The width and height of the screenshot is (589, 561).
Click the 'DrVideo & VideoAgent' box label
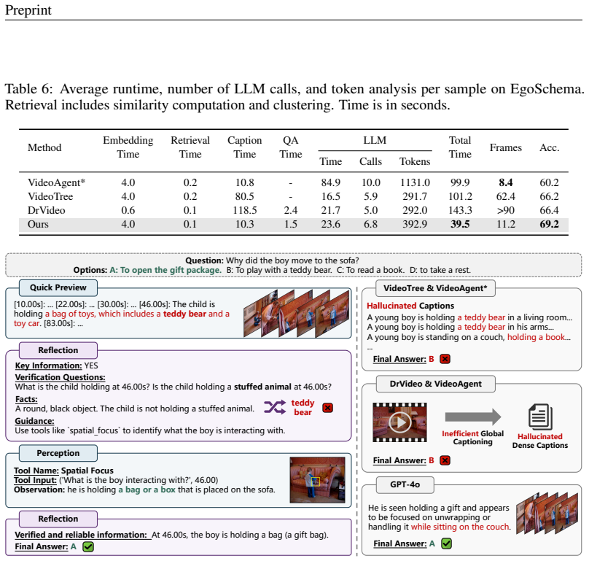[435, 384]
